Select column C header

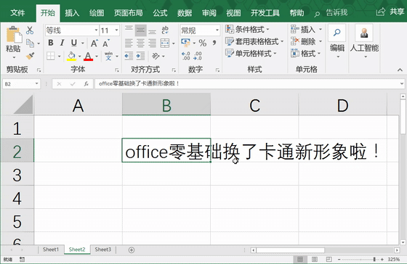(254, 105)
